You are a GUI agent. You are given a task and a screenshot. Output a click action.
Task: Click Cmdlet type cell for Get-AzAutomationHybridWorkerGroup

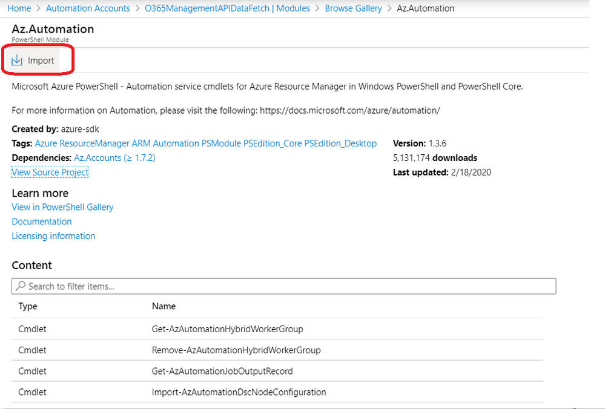click(32, 329)
